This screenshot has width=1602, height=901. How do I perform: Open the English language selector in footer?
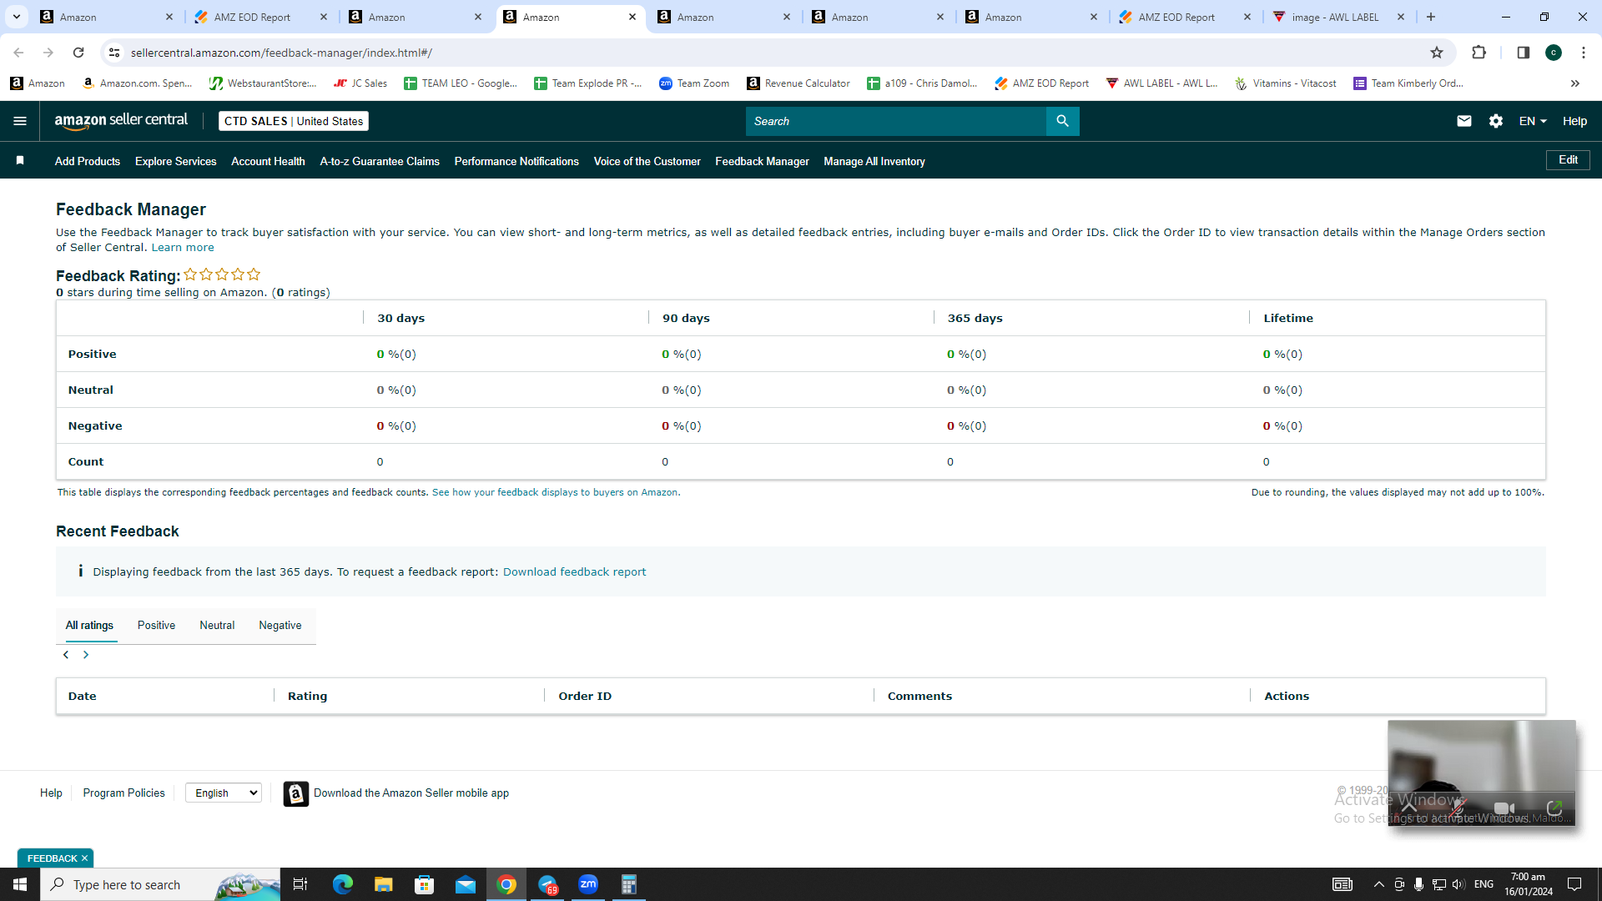[x=224, y=793]
